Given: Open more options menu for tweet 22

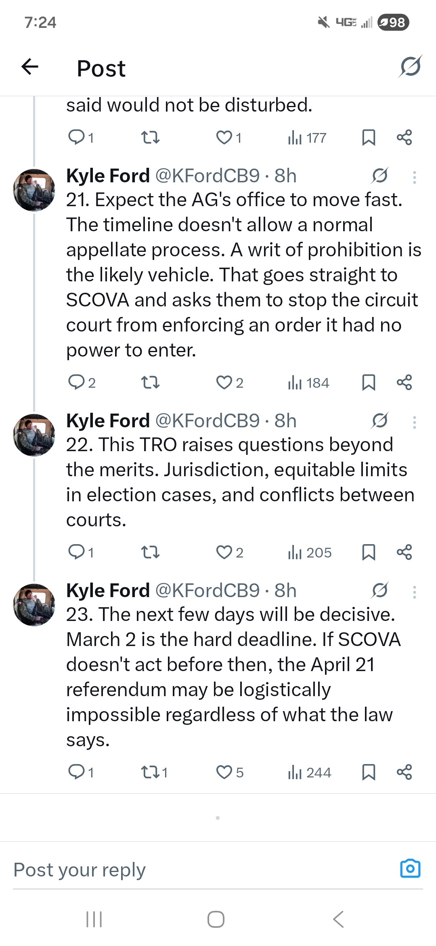Looking at the screenshot, I should [414, 422].
